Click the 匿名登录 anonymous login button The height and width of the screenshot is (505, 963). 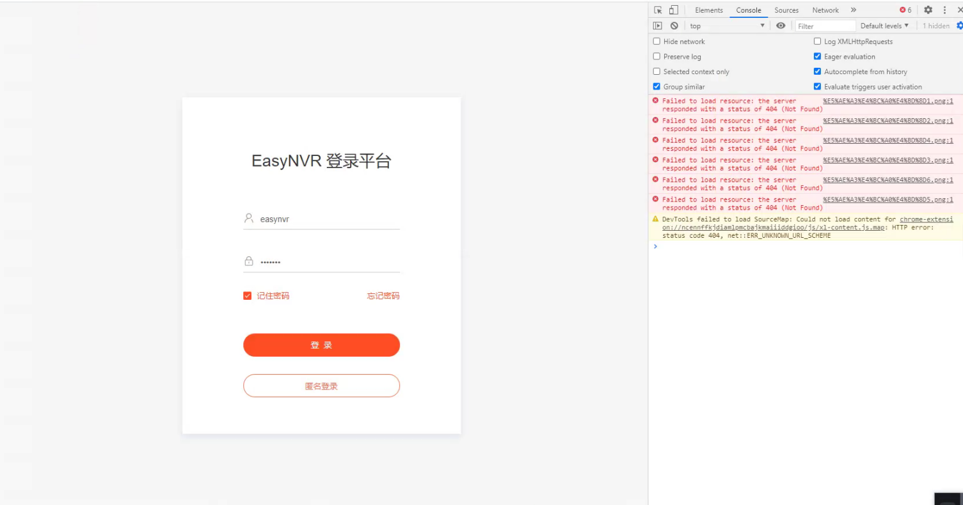coord(321,386)
